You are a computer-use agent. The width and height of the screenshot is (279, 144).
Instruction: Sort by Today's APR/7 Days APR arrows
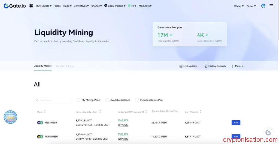click(x=146, y=111)
